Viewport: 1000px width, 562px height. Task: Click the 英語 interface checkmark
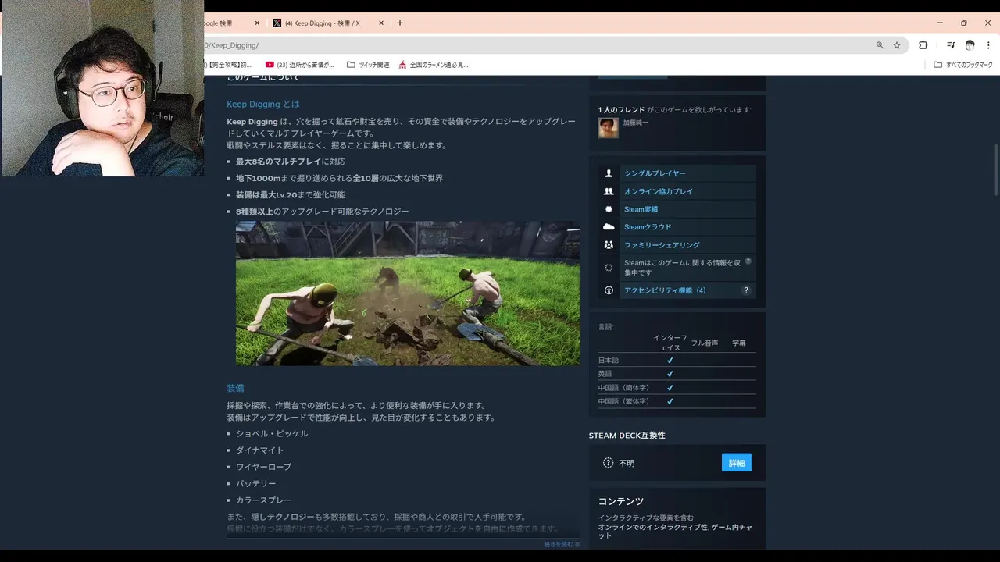670,374
